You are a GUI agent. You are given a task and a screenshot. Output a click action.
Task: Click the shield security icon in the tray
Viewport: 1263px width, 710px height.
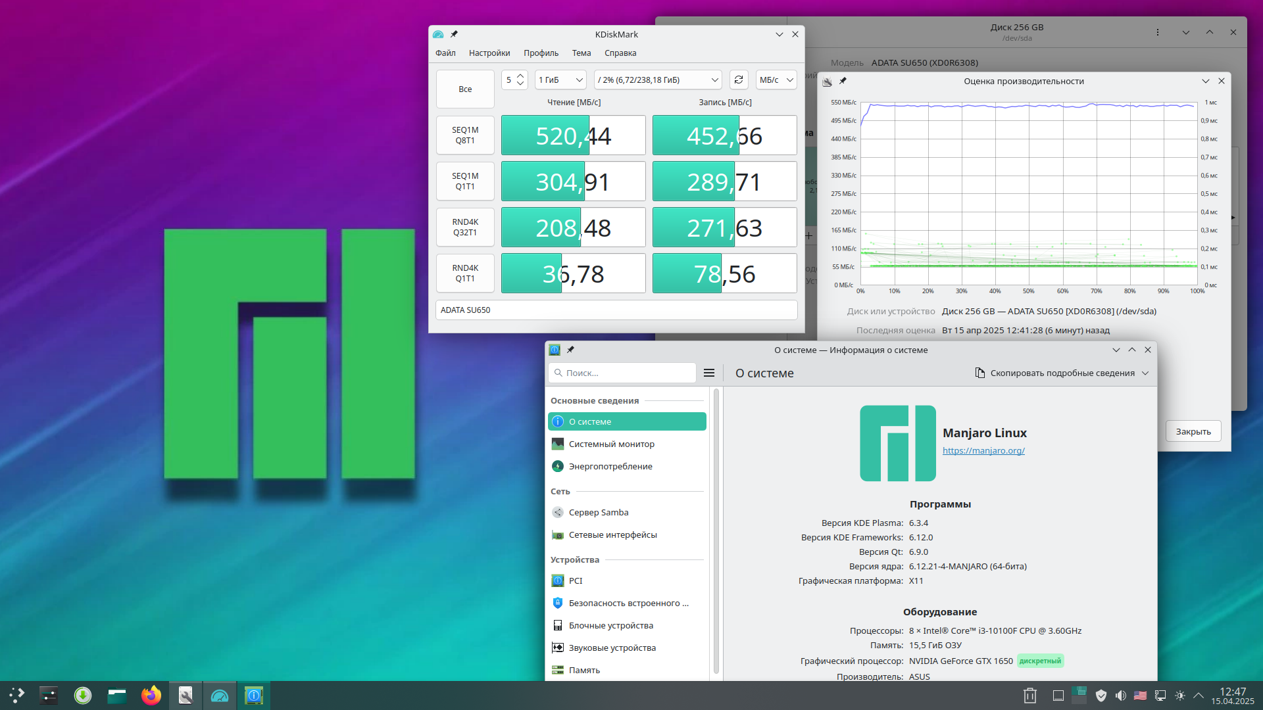pos(1101,696)
